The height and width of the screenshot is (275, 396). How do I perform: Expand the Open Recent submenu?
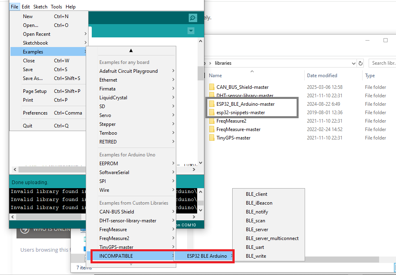click(x=49, y=34)
